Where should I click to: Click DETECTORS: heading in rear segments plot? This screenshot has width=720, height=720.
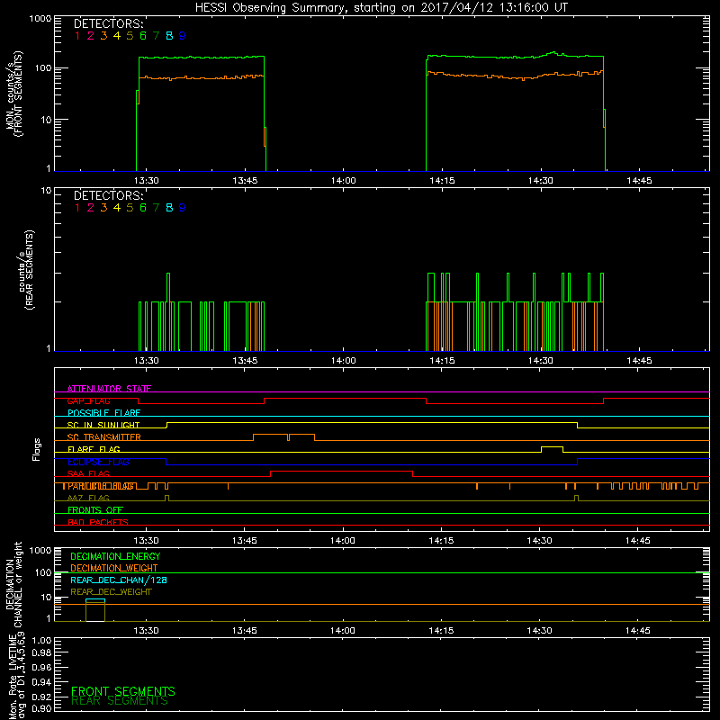(109, 195)
